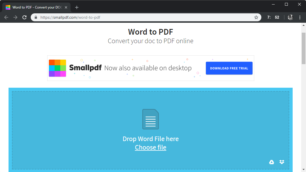Screen dimensions: 306x172
Task: Click the Dropbox upload icon
Action: 282,162
